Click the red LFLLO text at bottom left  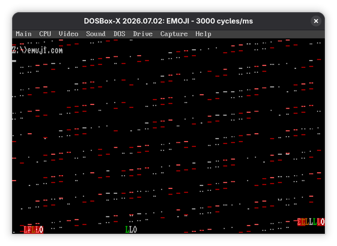click(33, 229)
